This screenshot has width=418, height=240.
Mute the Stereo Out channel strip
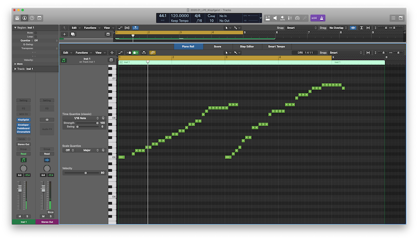point(43,216)
